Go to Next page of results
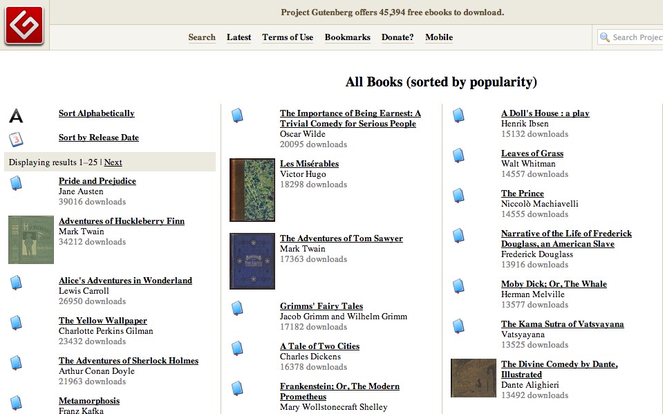Viewport: 663px width, 414px height. pyautogui.click(x=113, y=162)
